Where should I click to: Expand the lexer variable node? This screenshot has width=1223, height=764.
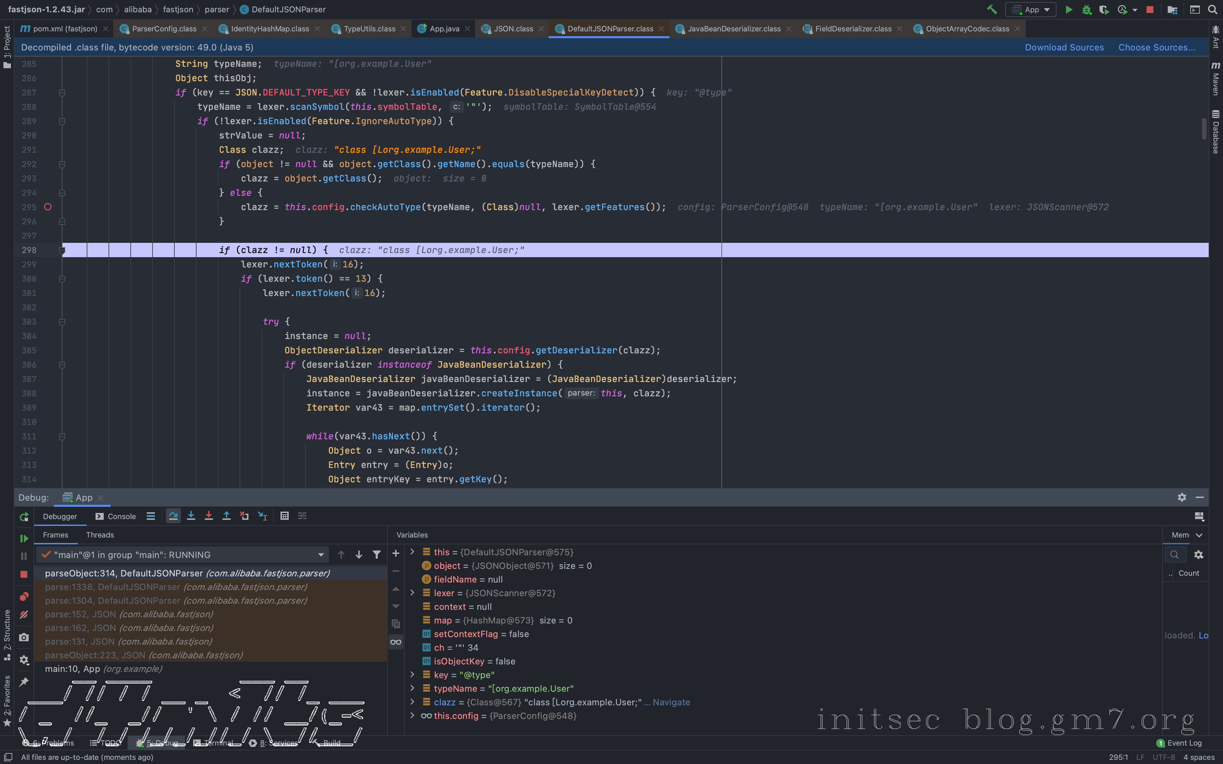point(412,593)
